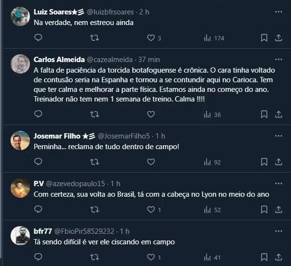Open Luiz Soares's profile avatar
291x266 pixels.
click(20, 17)
